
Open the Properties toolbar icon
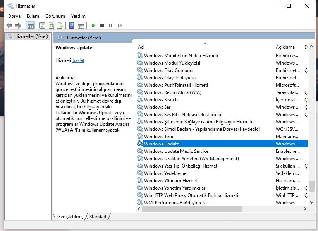[x=42, y=26]
